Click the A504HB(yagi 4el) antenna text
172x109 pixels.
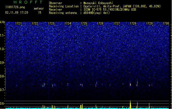click(x=97, y=13)
